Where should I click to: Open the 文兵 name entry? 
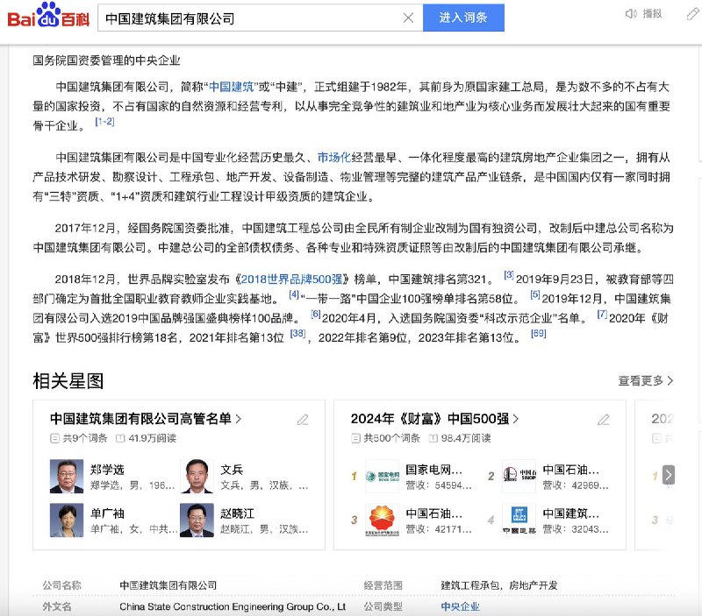[x=232, y=470]
